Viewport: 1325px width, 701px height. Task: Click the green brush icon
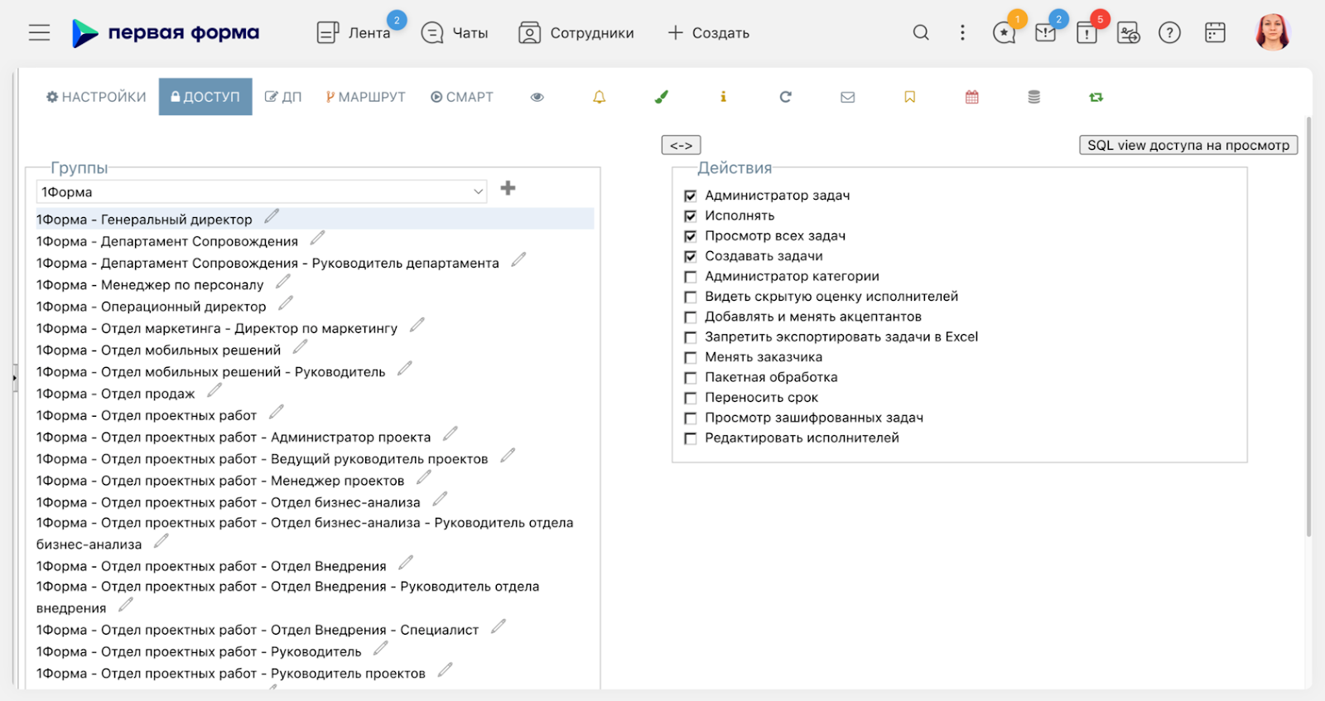[661, 97]
